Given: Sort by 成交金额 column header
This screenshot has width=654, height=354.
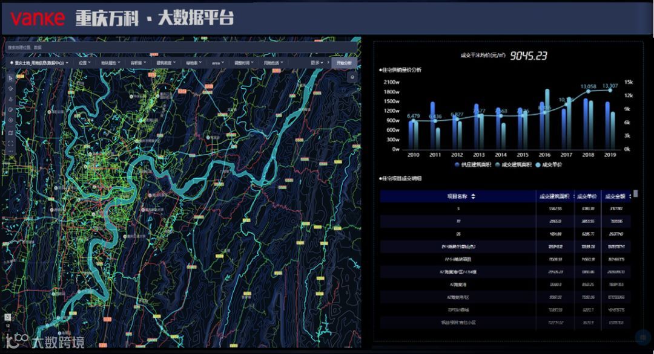Looking at the screenshot, I should (615, 196).
